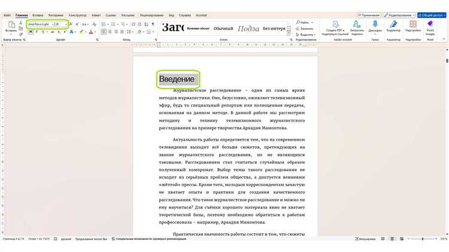Open the font size dropdown
Image resolution: width=449 pixels, height=252 pixels.
[66, 25]
